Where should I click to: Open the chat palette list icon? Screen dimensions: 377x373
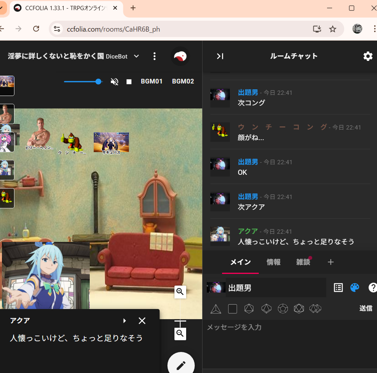point(338,288)
